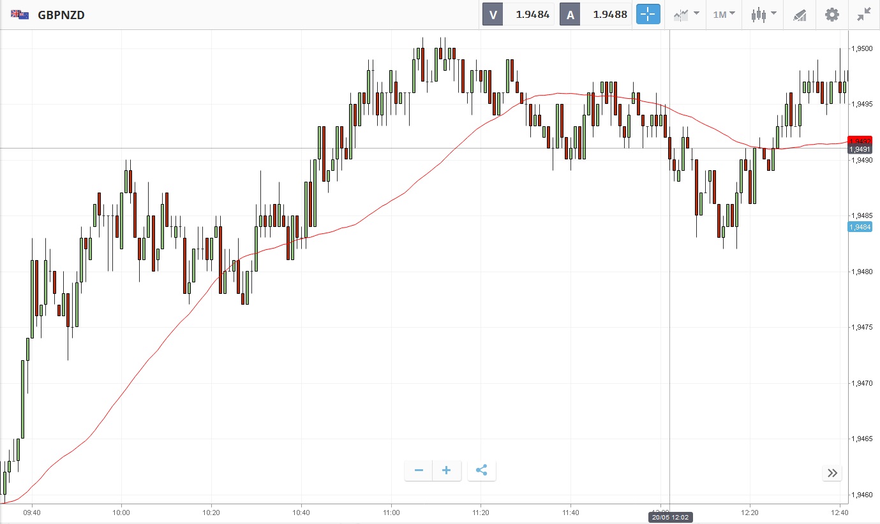Zoom out with the minus button
Image resolution: width=880 pixels, height=524 pixels.
[419, 471]
